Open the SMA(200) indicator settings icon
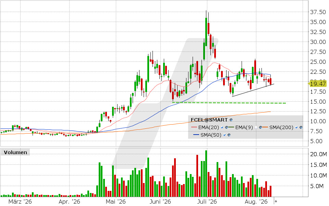The width and height of the screenshot is (329, 206). pos(301,127)
